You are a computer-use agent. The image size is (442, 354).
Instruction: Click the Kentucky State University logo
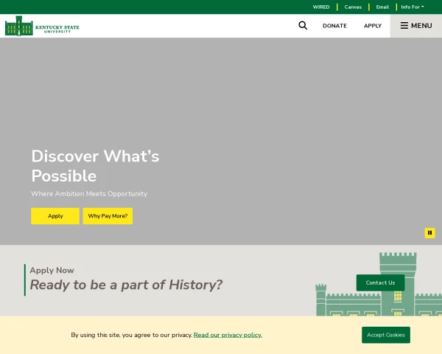pos(42,26)
